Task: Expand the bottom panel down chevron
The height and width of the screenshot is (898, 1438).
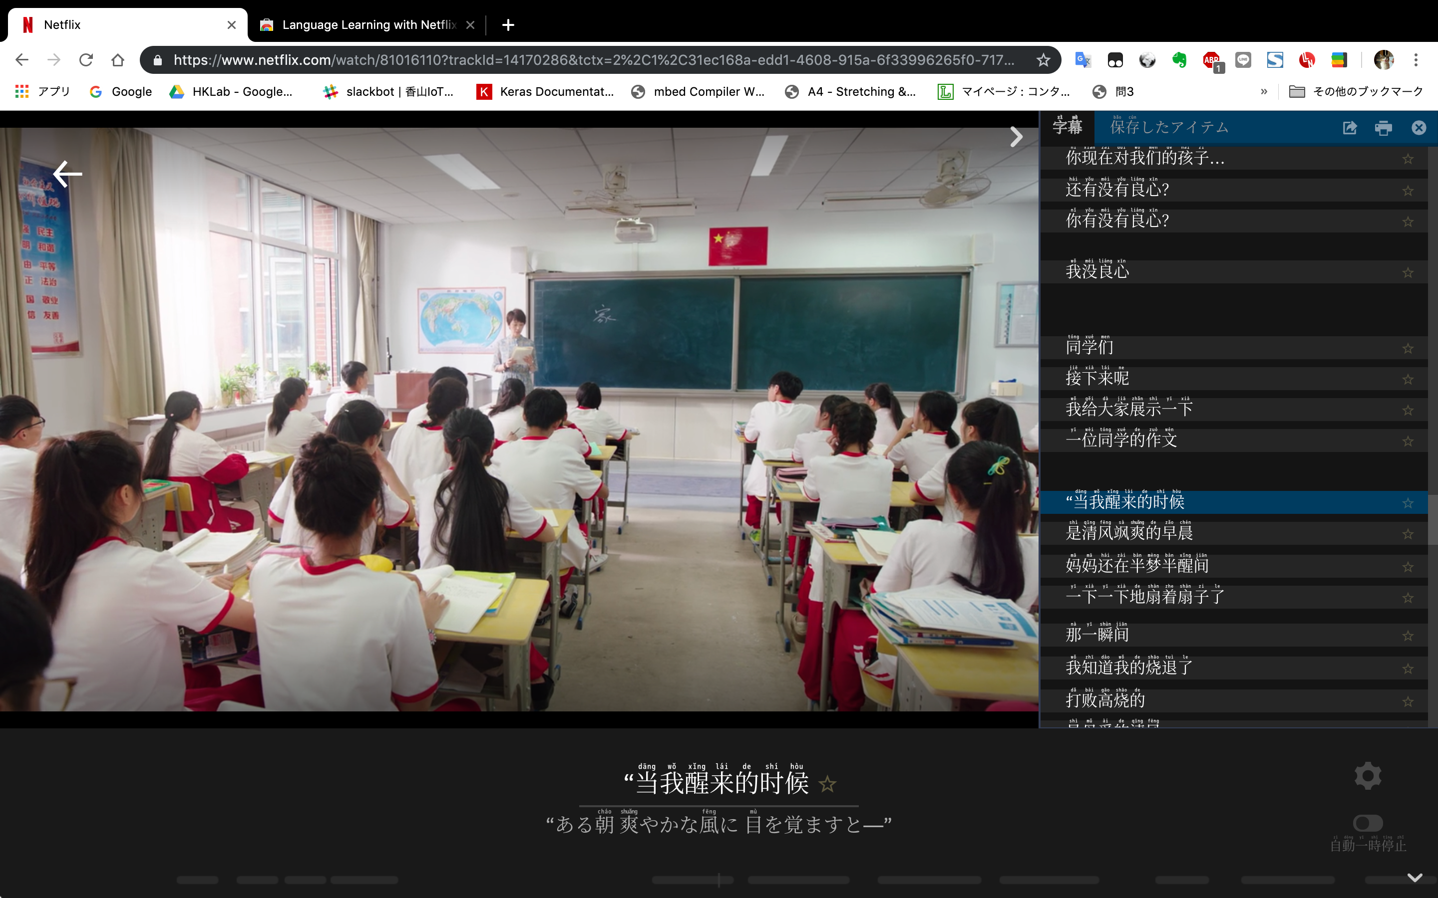Action: pyautogui.click(x=1415, y=877)
